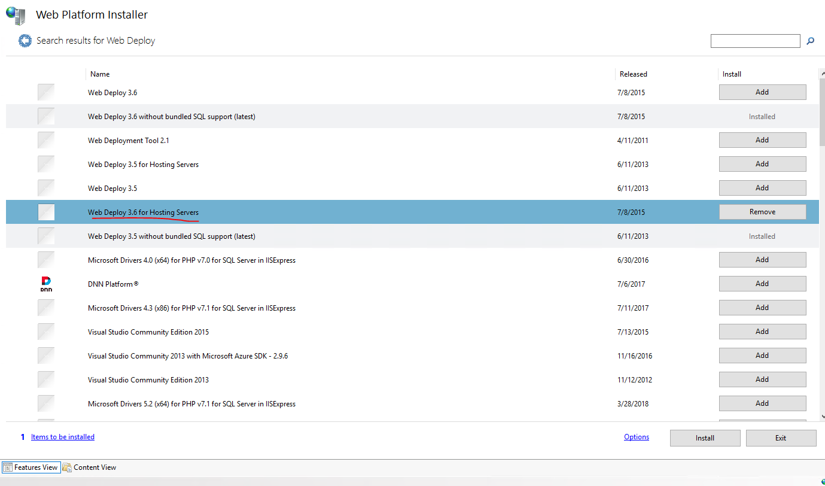Click Installed status of Web Deploy 3.5 without SQL
Screen dimensions: 825x486
[762, 236]
